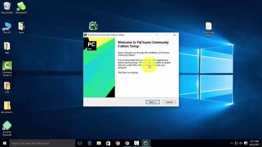Open Task View from the taskbar
Image resolution: width=262 pixels, height=147 pixels.
(x=80, y=143)
